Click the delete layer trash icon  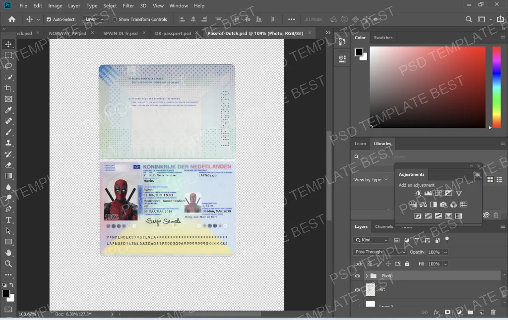(493, 312)
